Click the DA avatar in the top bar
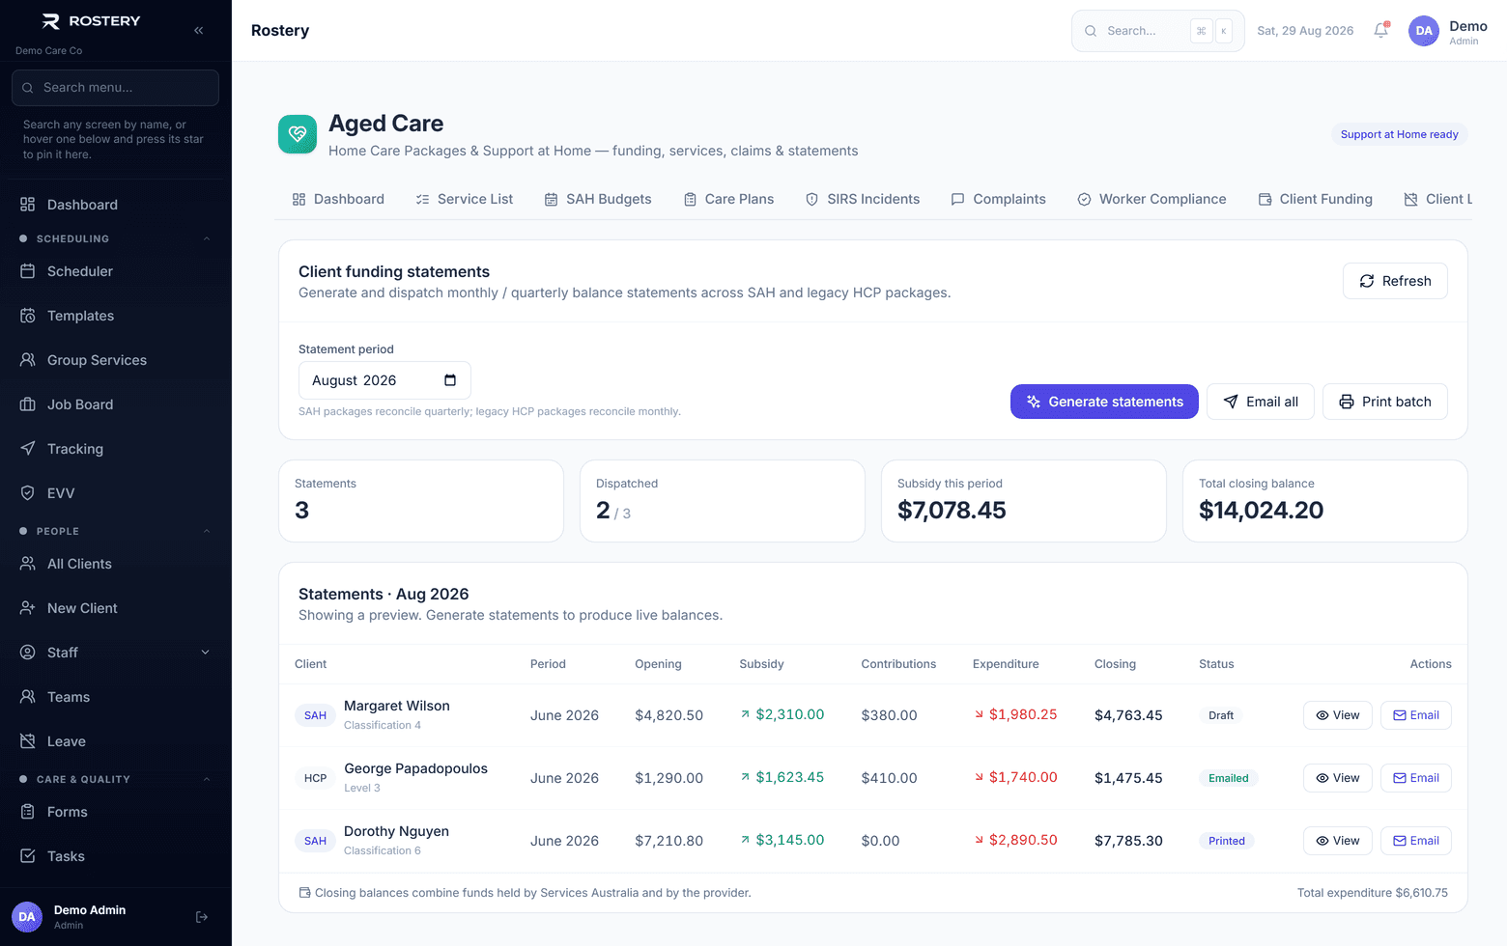This screenshot has height=946, width=1507. click(x=1424, y=31)
